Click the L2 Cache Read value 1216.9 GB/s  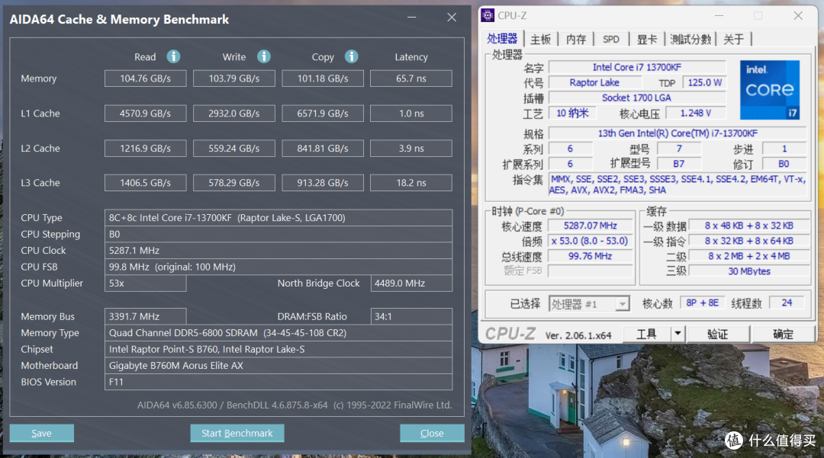coord(146,149)
